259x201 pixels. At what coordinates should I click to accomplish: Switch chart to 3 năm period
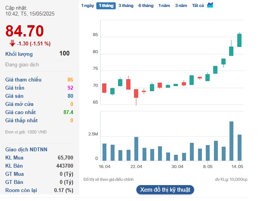click(181, 5)
